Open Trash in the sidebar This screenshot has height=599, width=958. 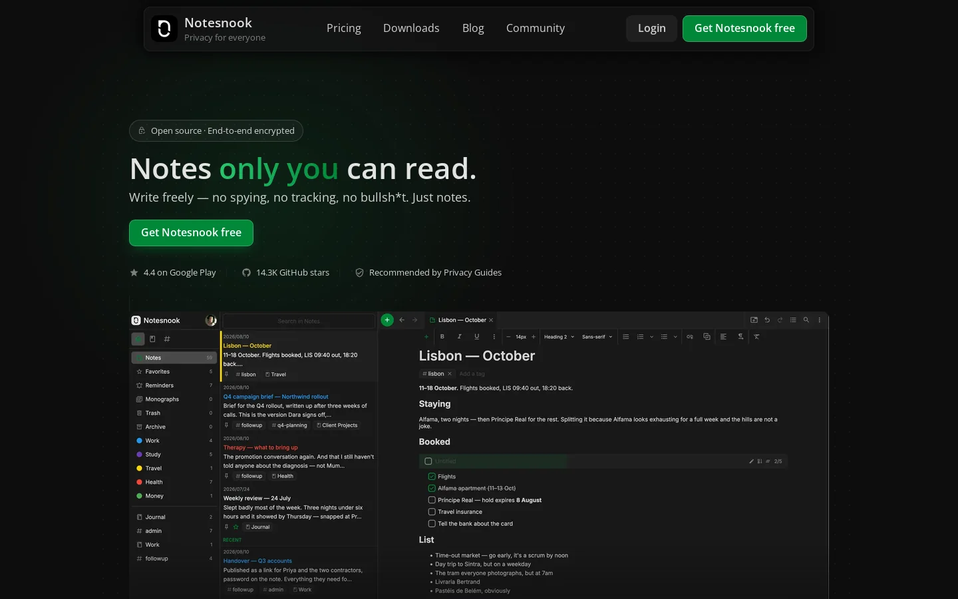pyautogui.click(x=174, y=413)
